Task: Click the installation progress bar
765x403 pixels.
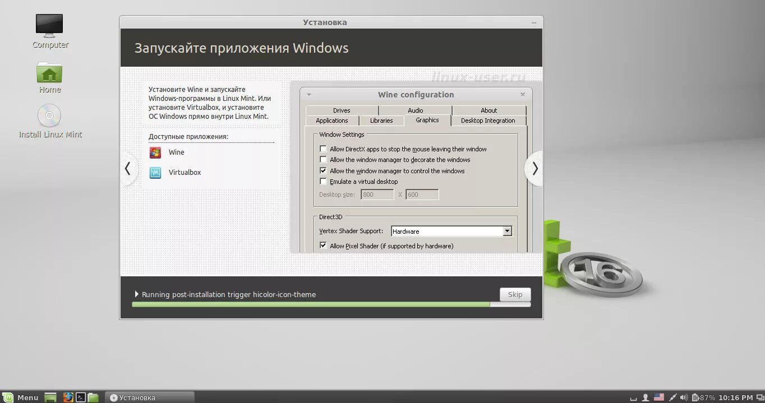Action: [x=331, y=304]
